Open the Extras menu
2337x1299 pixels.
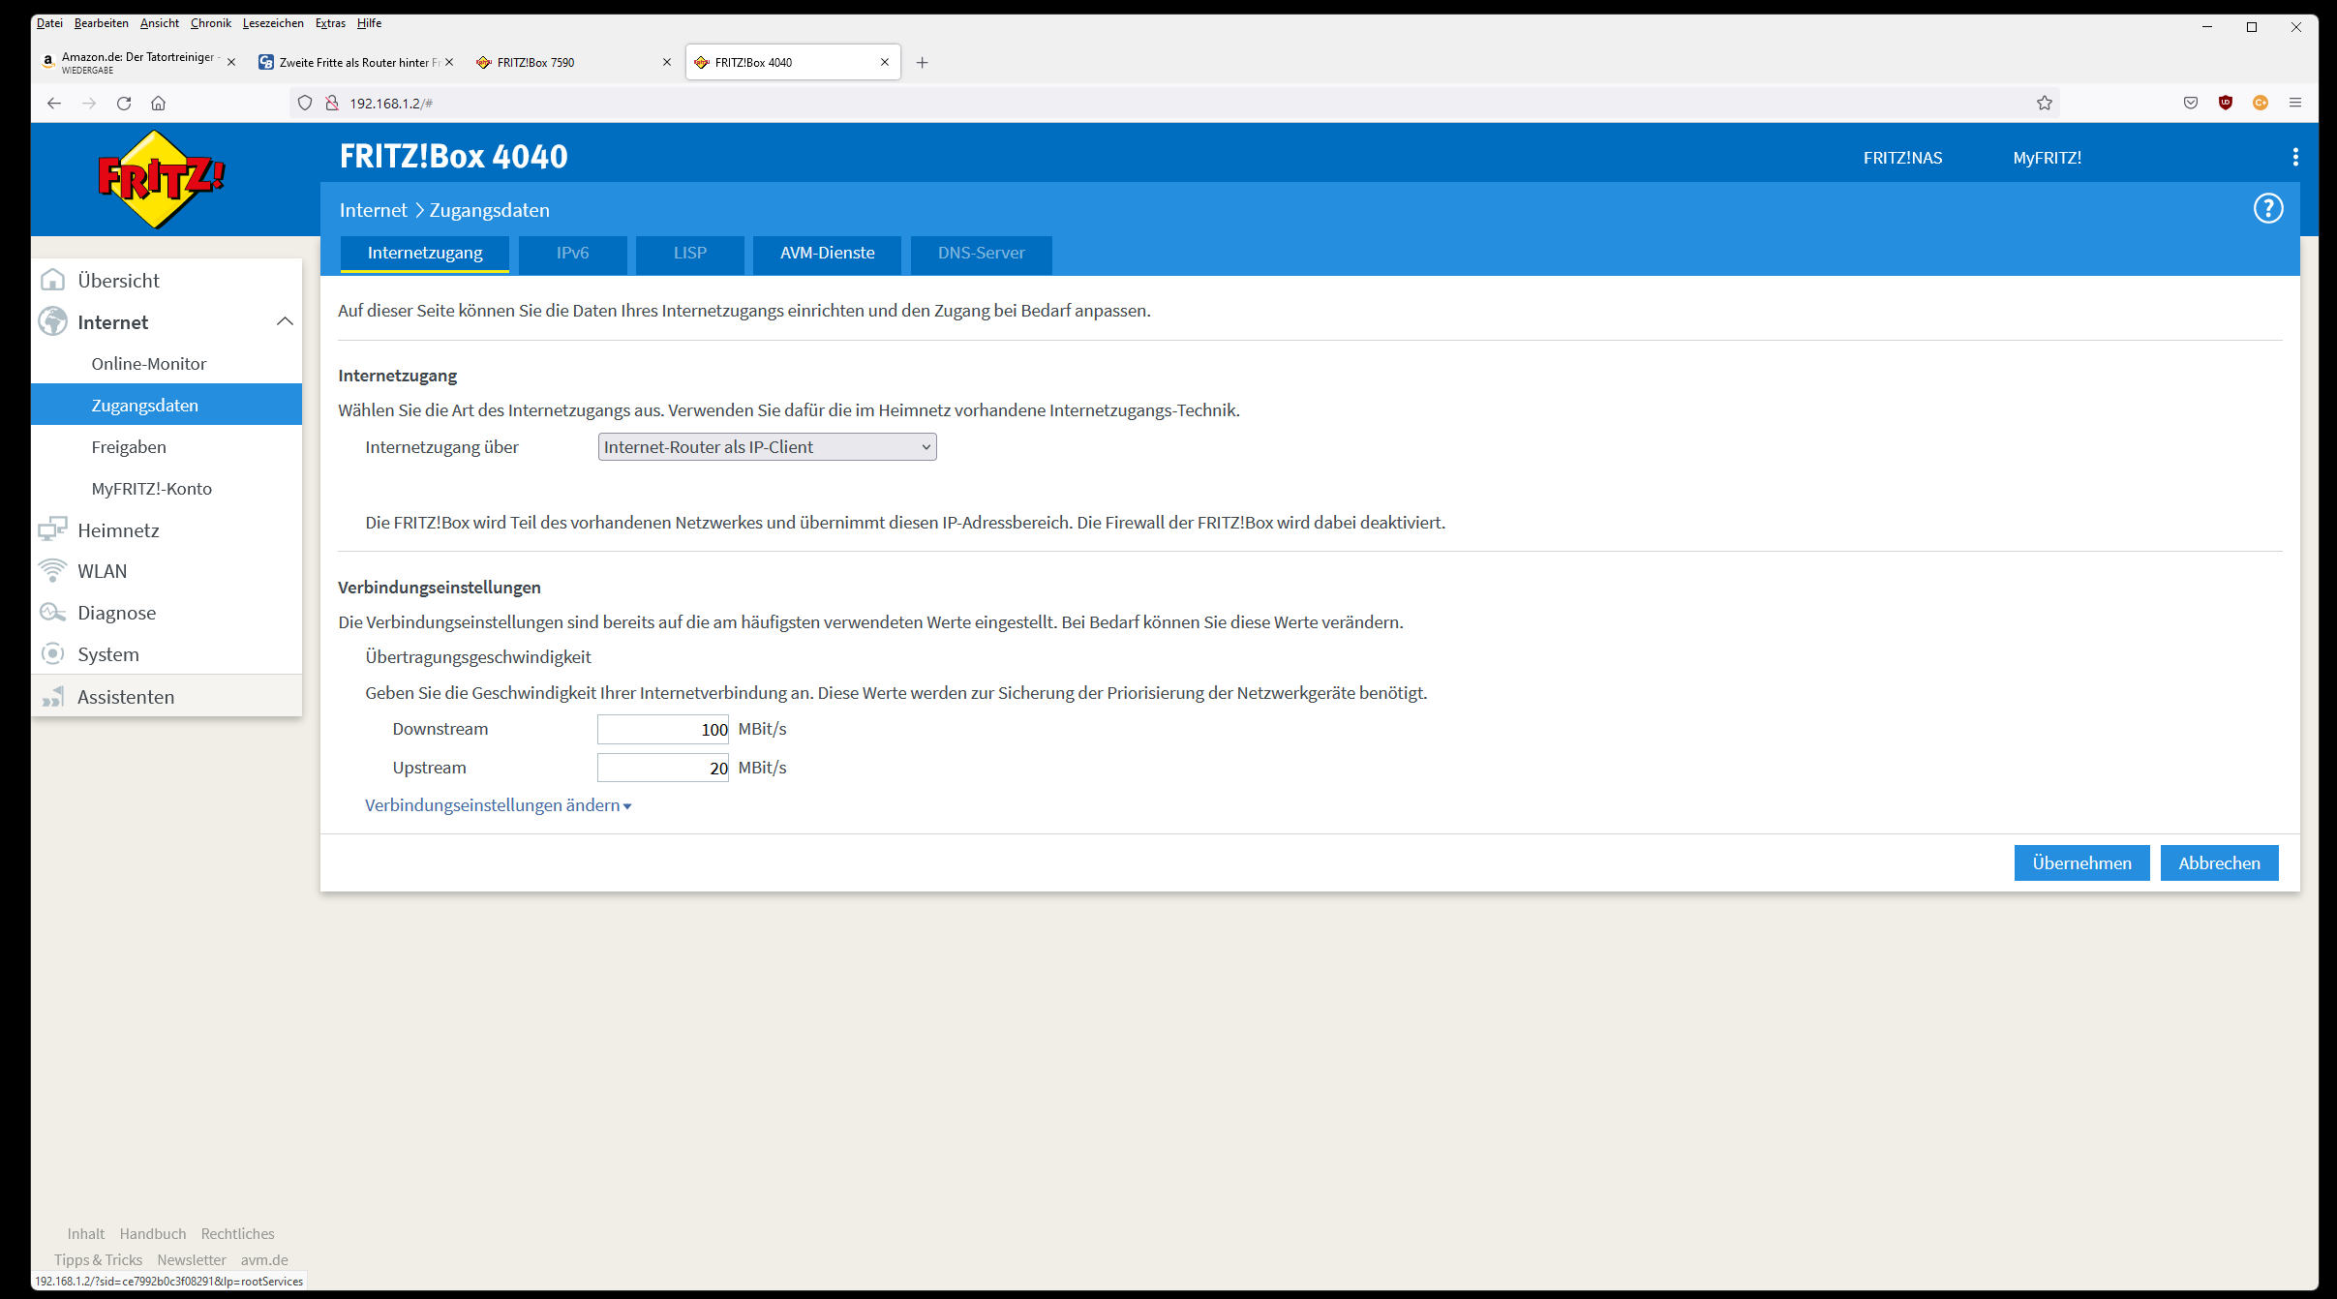pyautogui.click(x=330, y=23)
